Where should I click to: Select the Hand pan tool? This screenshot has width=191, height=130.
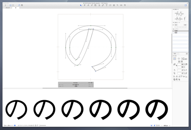click(114, 5)
